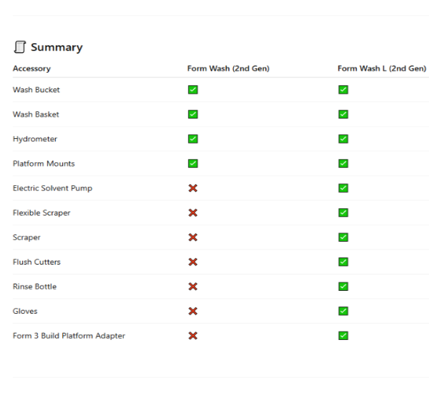Click red X in the Scraper row

(x=193, y=237)
